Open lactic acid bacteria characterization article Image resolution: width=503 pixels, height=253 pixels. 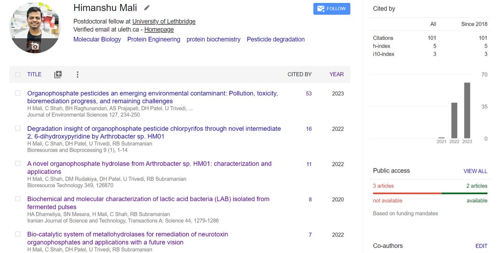click(x=148, y=203)
